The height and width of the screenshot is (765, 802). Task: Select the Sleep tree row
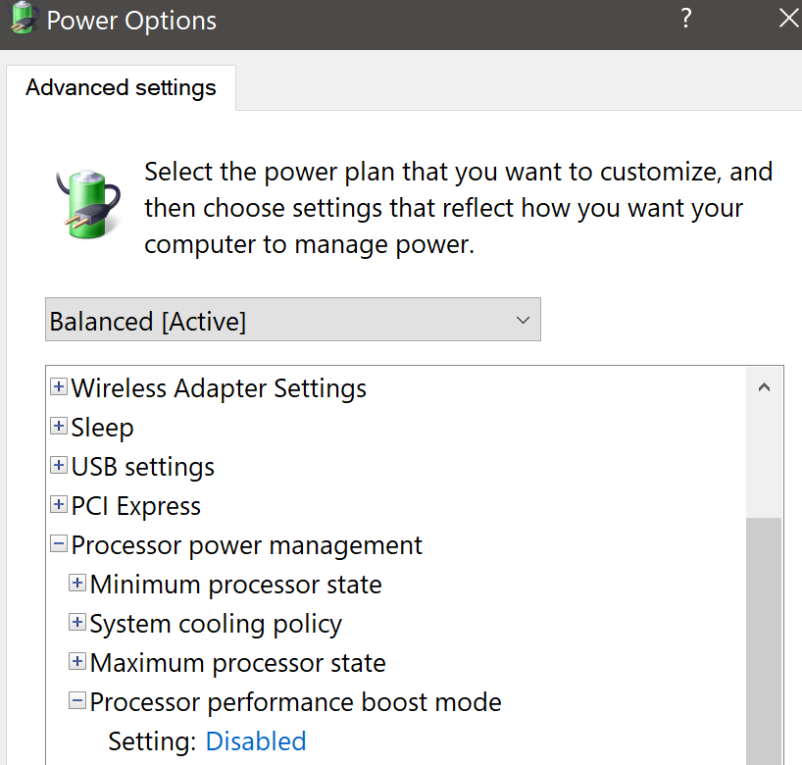click(102, 428)
